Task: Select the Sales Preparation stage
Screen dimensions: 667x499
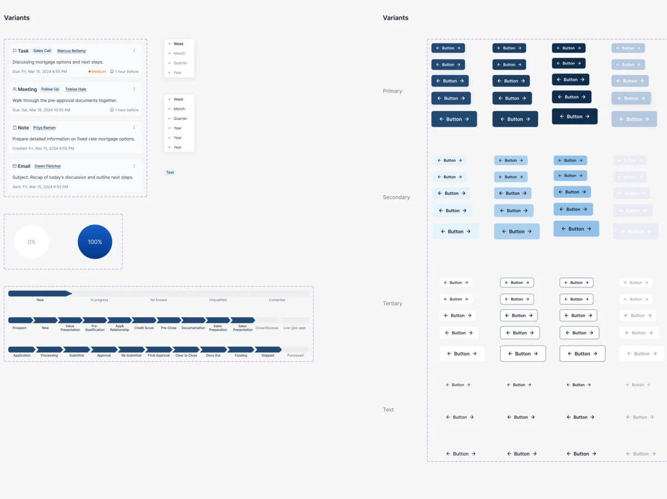Action: pos(218,320)
